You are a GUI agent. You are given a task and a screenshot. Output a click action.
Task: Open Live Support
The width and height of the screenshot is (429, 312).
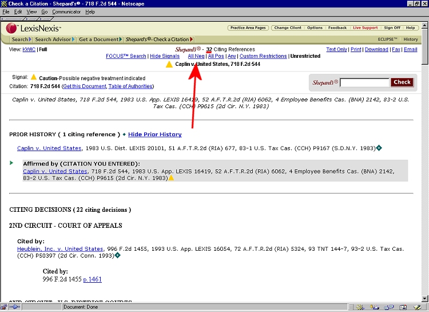point(366,28)
